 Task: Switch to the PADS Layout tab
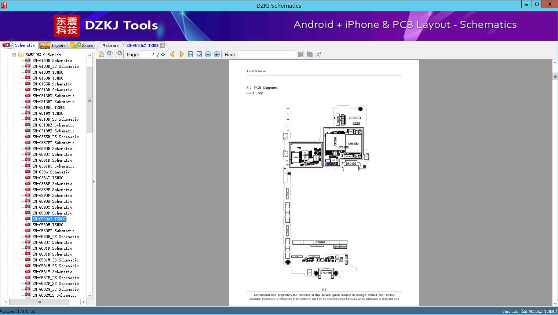point(52,45)
